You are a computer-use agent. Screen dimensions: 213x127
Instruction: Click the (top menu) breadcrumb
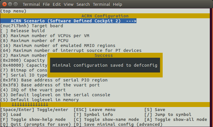click(x=13, y=11)
